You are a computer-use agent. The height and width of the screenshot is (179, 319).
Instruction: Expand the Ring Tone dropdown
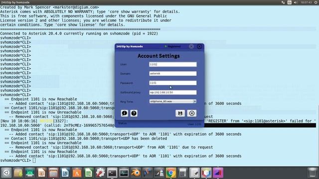pos(173,101)
